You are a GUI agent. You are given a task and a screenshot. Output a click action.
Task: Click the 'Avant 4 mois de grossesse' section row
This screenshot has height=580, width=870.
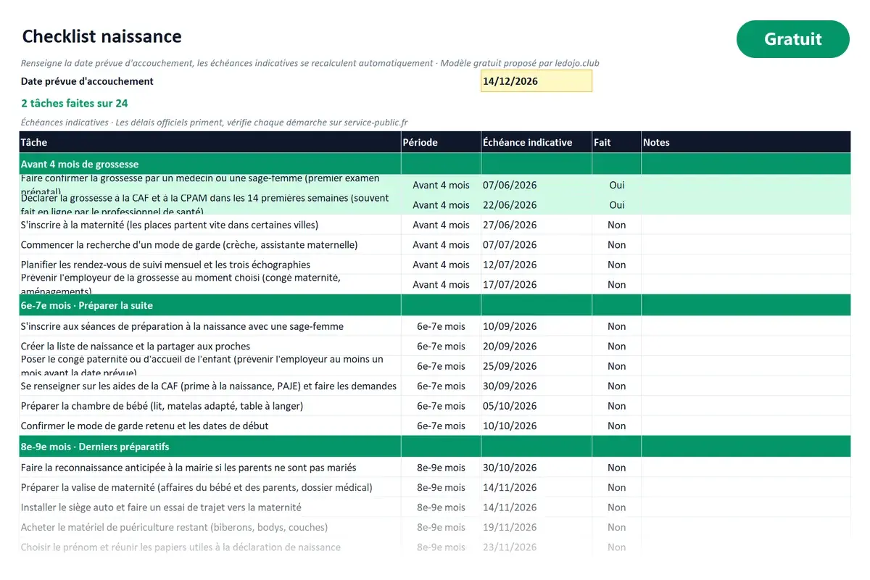[435, 164]
